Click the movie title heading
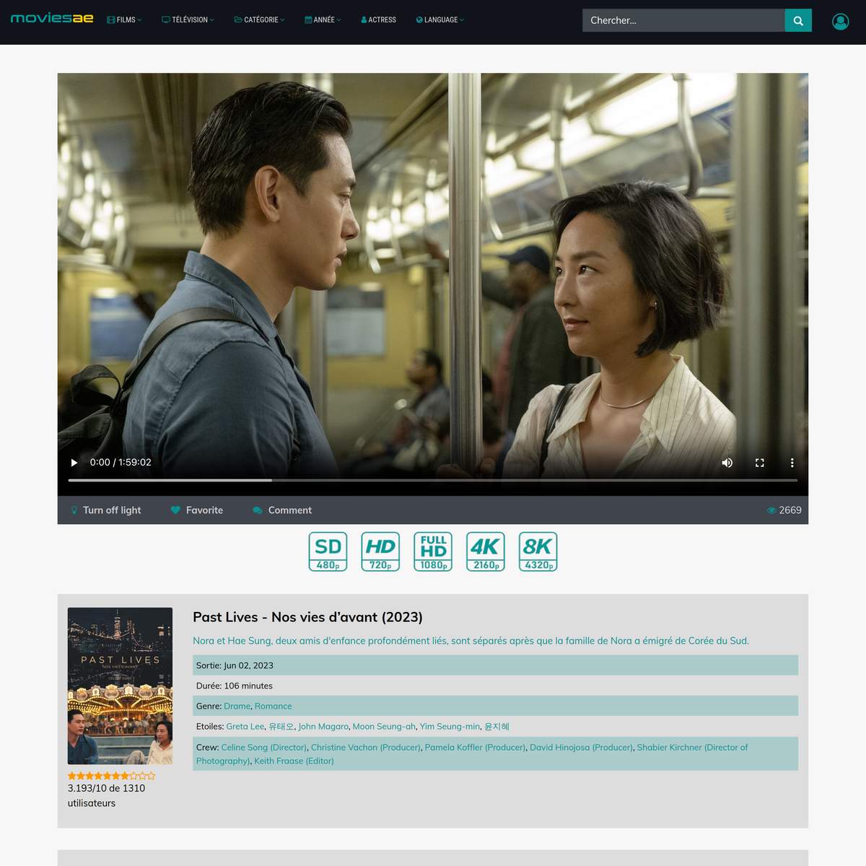This screenshot has height=866, width=866. (x=307, y=617)
